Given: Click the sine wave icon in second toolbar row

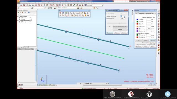Looking at the screenshot, I should tap(97, 8).
